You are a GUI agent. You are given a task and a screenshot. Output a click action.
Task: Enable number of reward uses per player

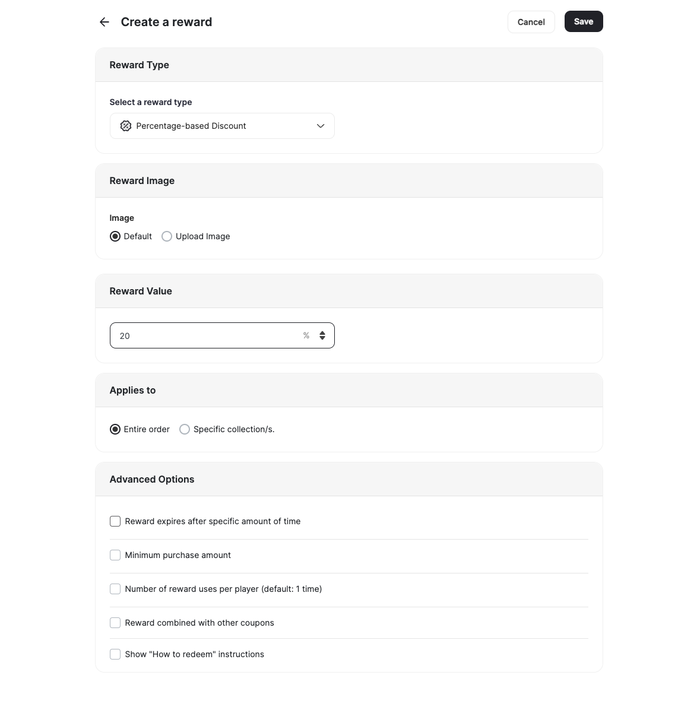pos(115,589)
